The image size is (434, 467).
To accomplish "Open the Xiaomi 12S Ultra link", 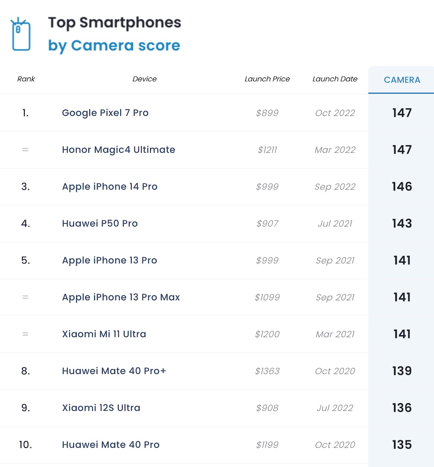I will pyautogui.click(x=101, y=408).
